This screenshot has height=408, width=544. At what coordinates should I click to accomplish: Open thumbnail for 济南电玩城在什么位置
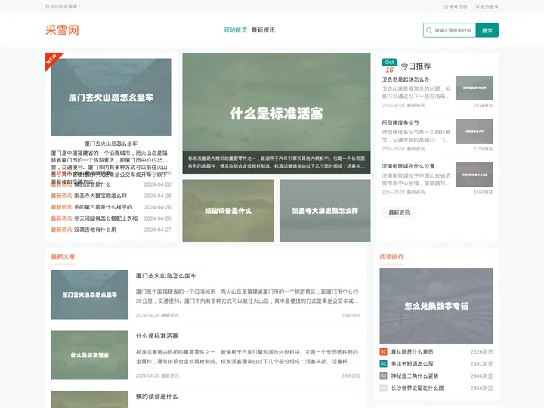(x=474, y=175)
